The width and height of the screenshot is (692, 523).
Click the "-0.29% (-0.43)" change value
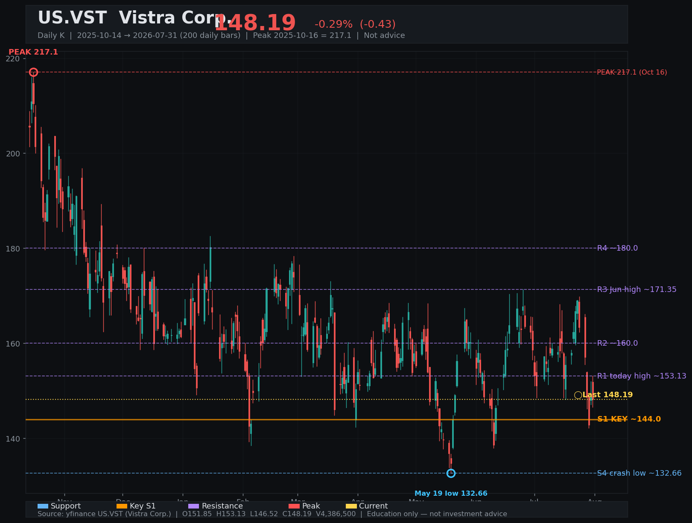pos(355,24)
